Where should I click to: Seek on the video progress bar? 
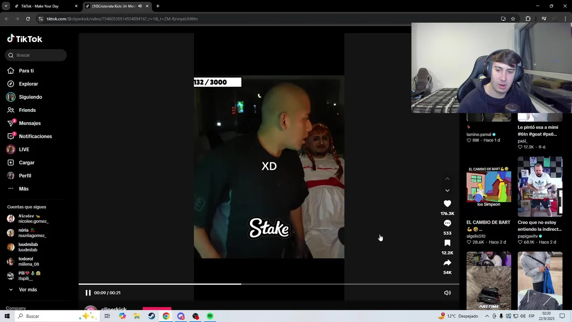[269, 284]
